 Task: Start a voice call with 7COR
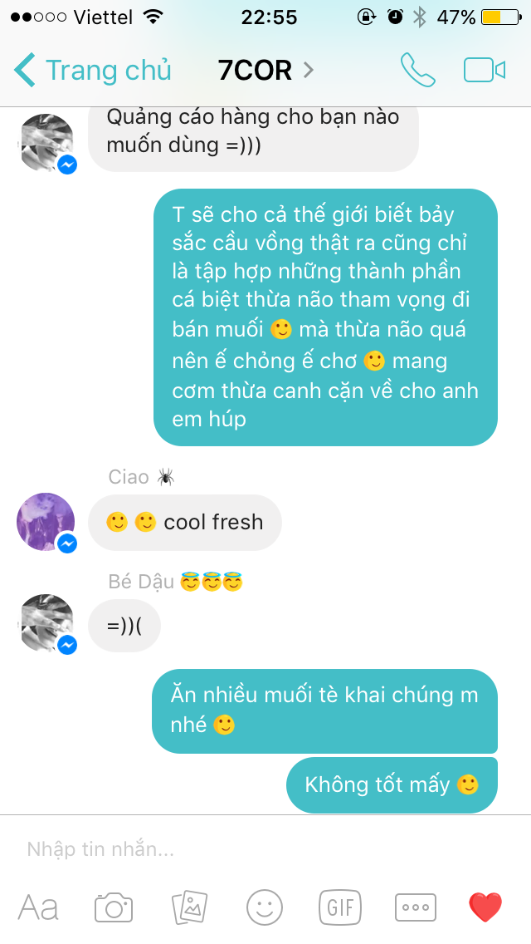(x=418, y=70)
